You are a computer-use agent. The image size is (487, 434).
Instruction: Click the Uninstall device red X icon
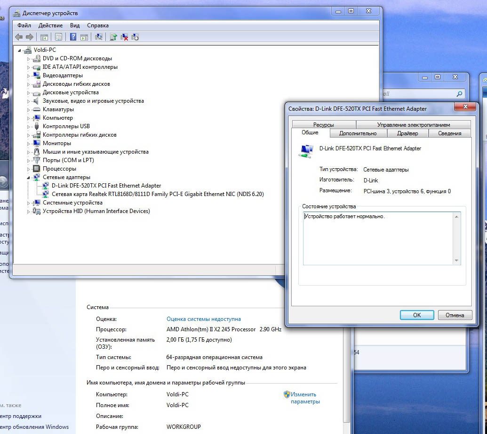[x=125, y=37]
